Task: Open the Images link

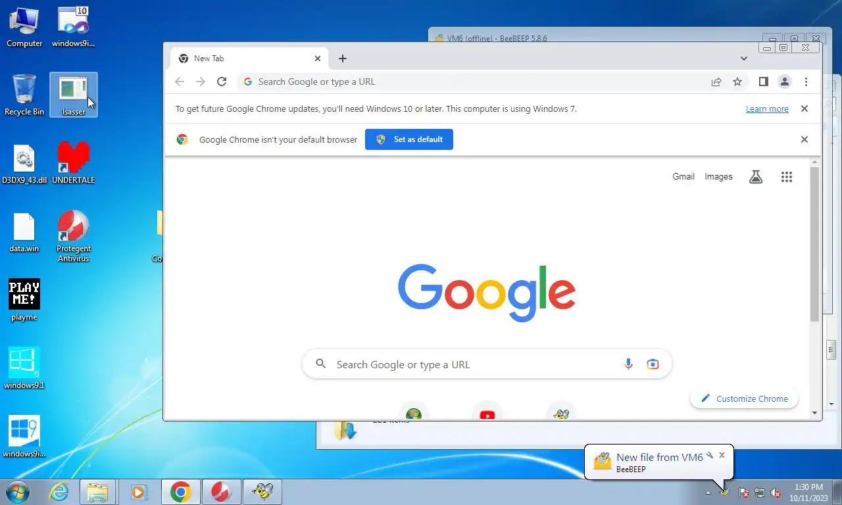Action: [x=718, y=176]
